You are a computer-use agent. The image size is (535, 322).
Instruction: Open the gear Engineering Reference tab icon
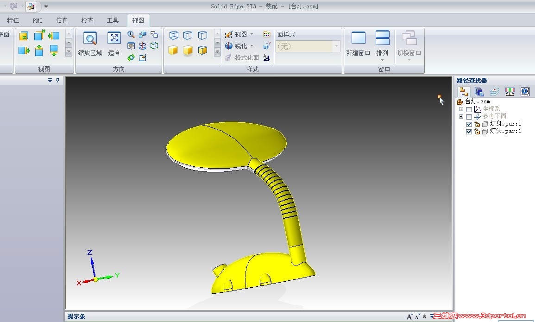(x=525, y=92)
